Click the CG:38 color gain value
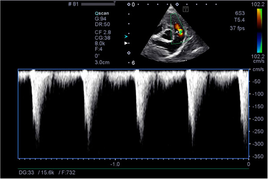 pyautogui.click(x=103, y=38)
